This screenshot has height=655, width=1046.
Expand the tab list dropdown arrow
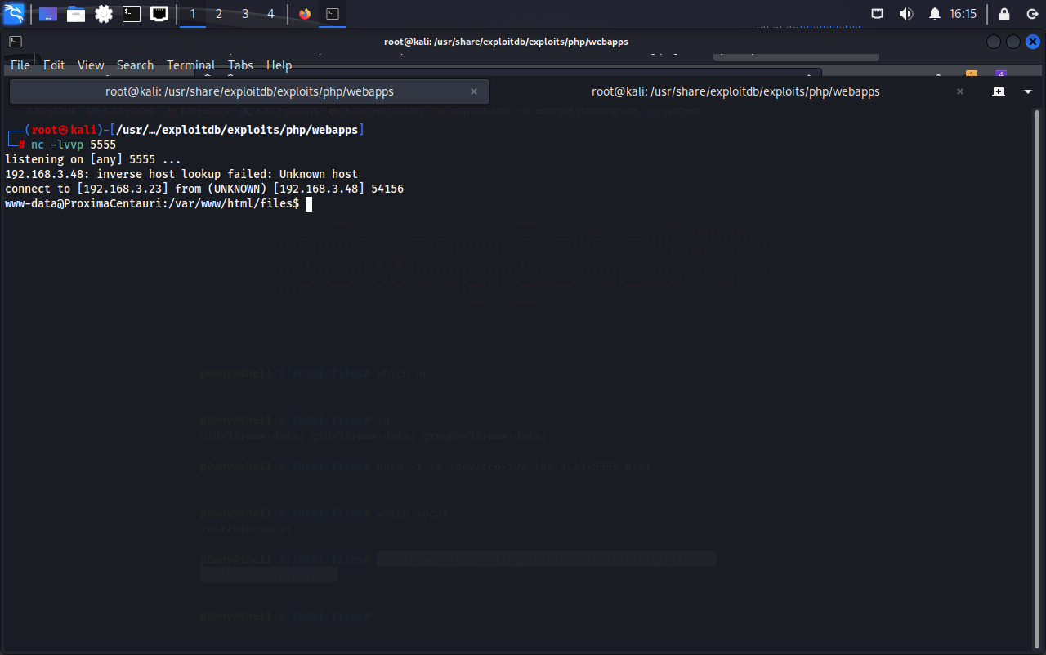(x=1028, y=91)
